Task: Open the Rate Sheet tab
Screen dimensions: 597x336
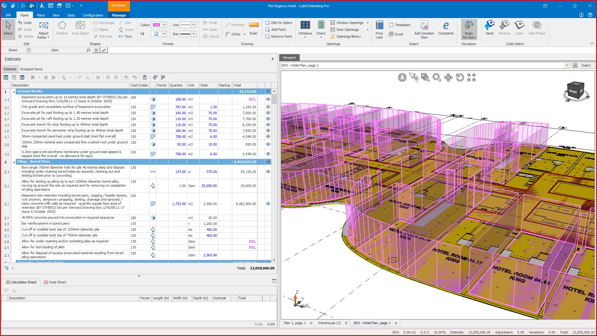Action: click(55, 282)
